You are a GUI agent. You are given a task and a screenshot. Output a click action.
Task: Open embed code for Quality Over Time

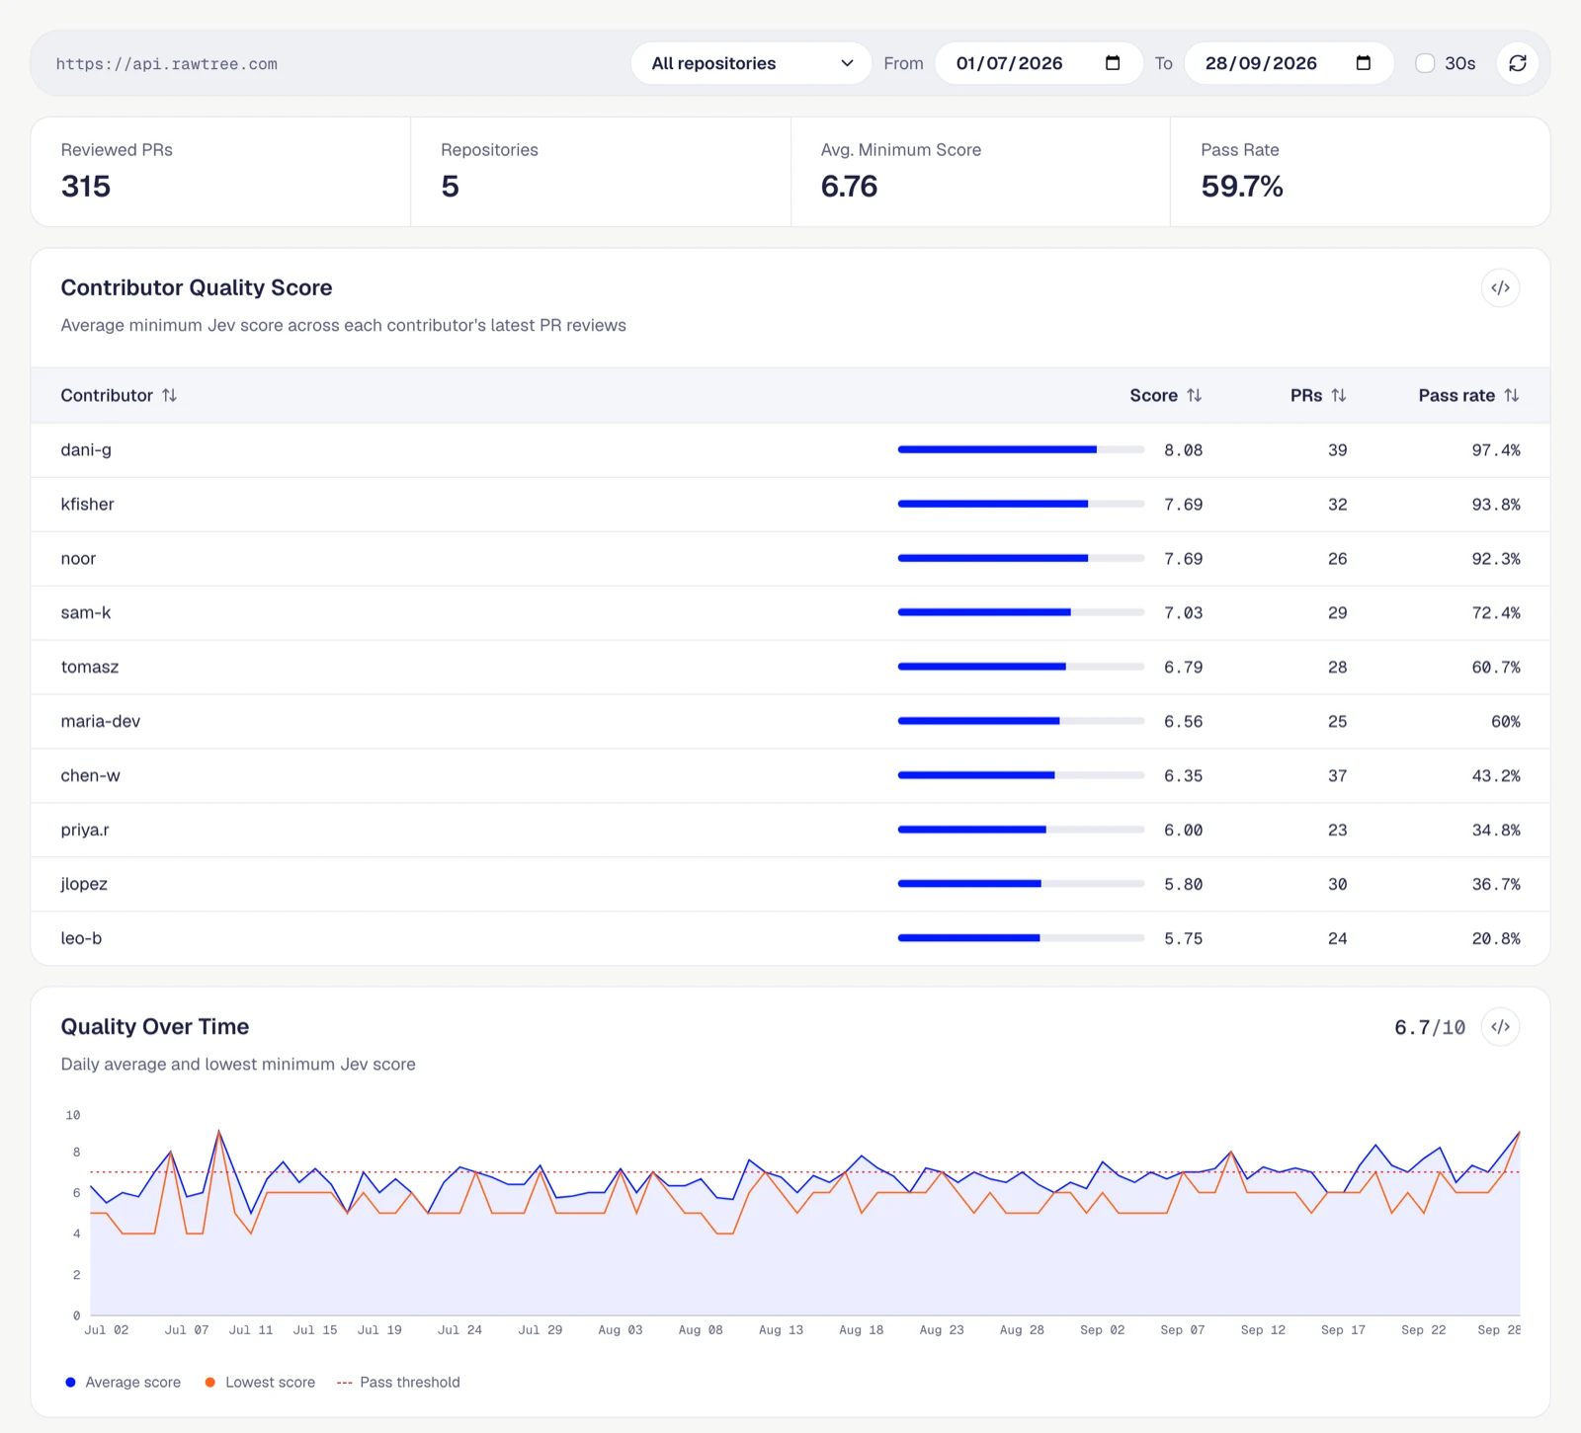pyautogui.click(x=1500, y=1027)
